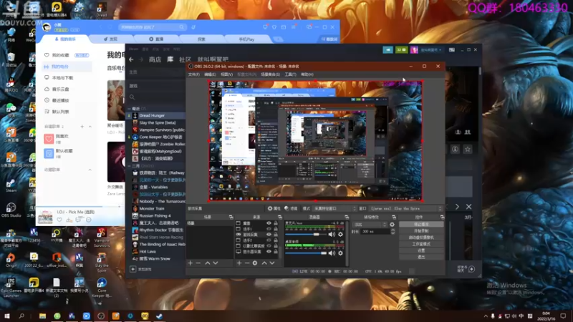
Task: Mute the desktop audio speaker icon in OBS mixer
Action: tap(332, 253)
